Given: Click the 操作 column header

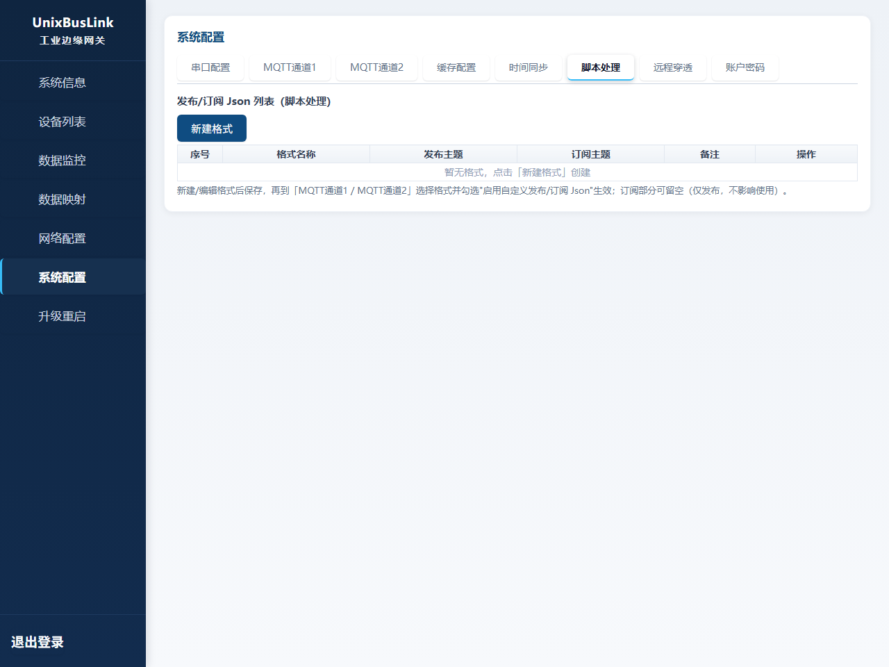Looking at the screenshot, I should (x=806, y=154).
